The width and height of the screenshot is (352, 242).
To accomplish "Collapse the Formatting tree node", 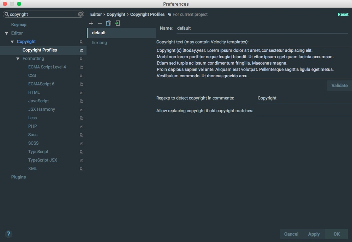I will (18, 59).
